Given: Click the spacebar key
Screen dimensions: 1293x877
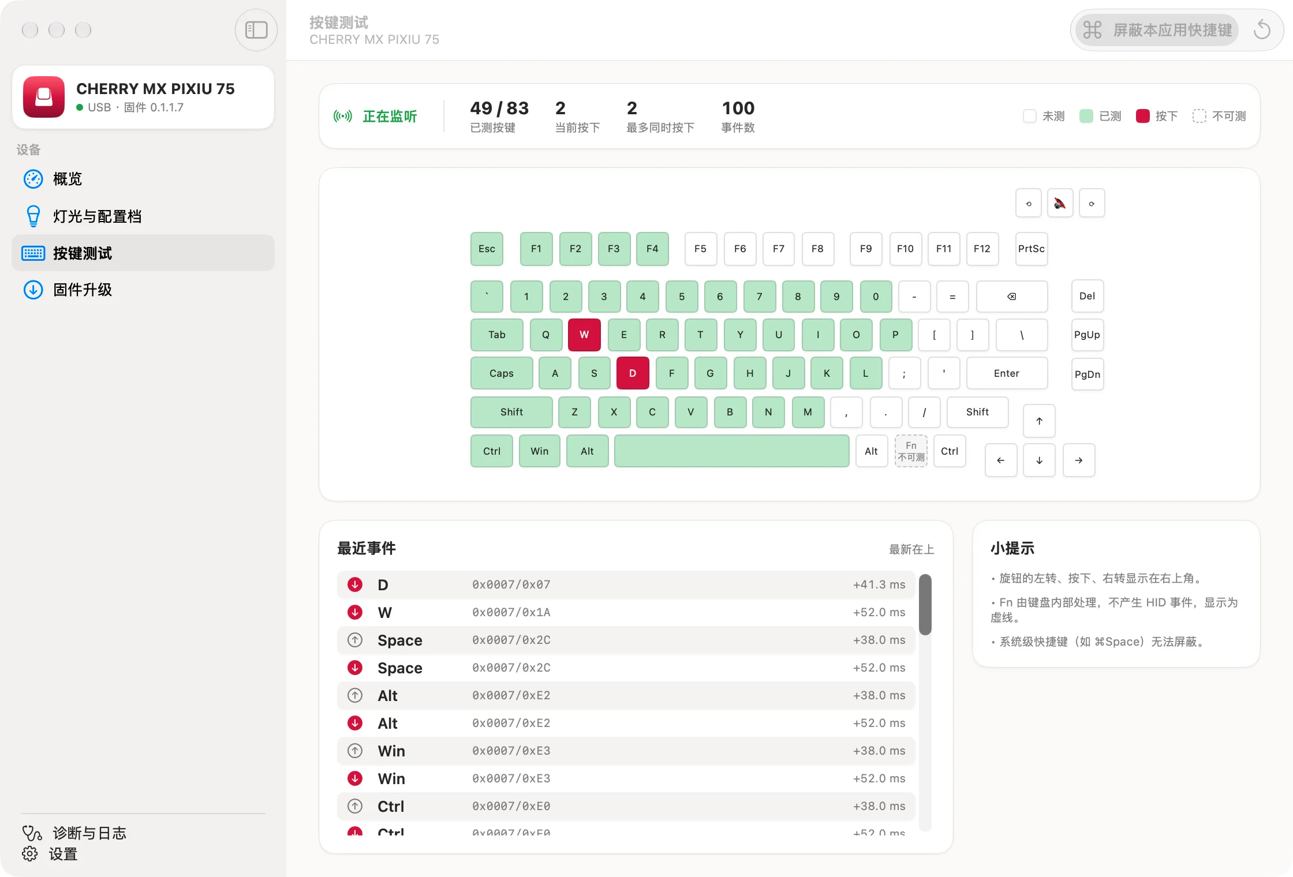Looking at the screenshot, I should pyautogui.click(x=731, y=451).
